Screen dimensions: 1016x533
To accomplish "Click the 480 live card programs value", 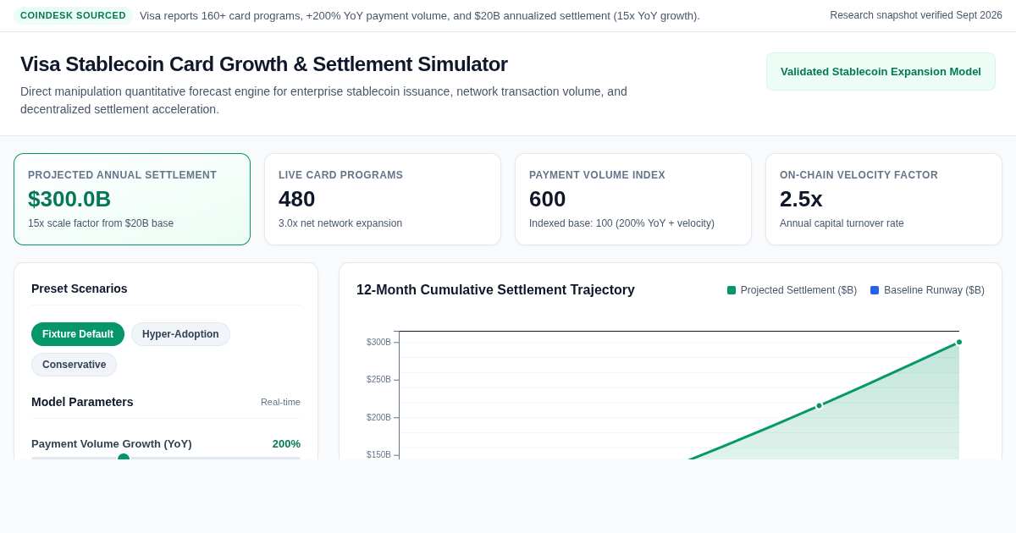I will [297, 199].
